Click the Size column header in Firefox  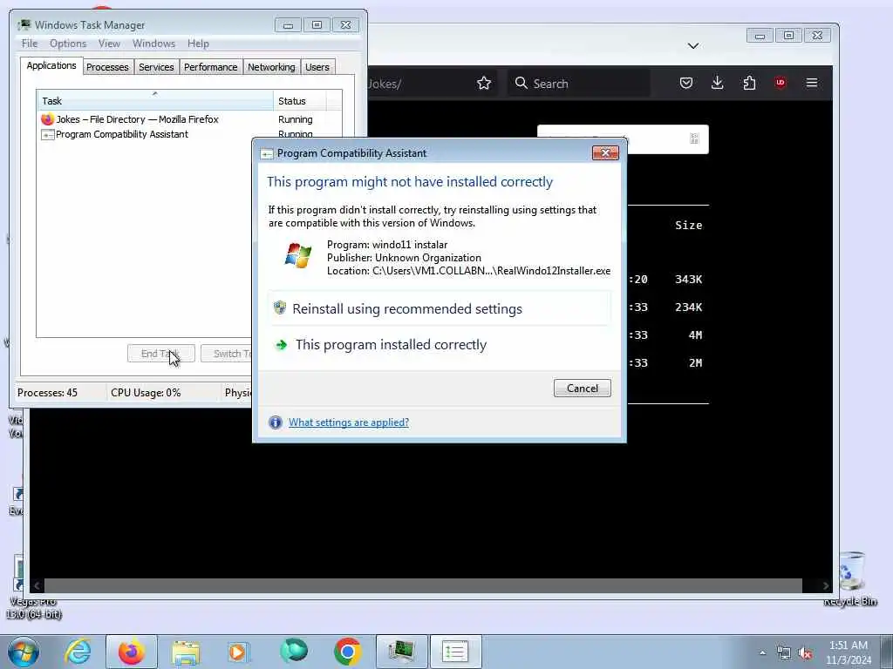(x=689, y=226)
